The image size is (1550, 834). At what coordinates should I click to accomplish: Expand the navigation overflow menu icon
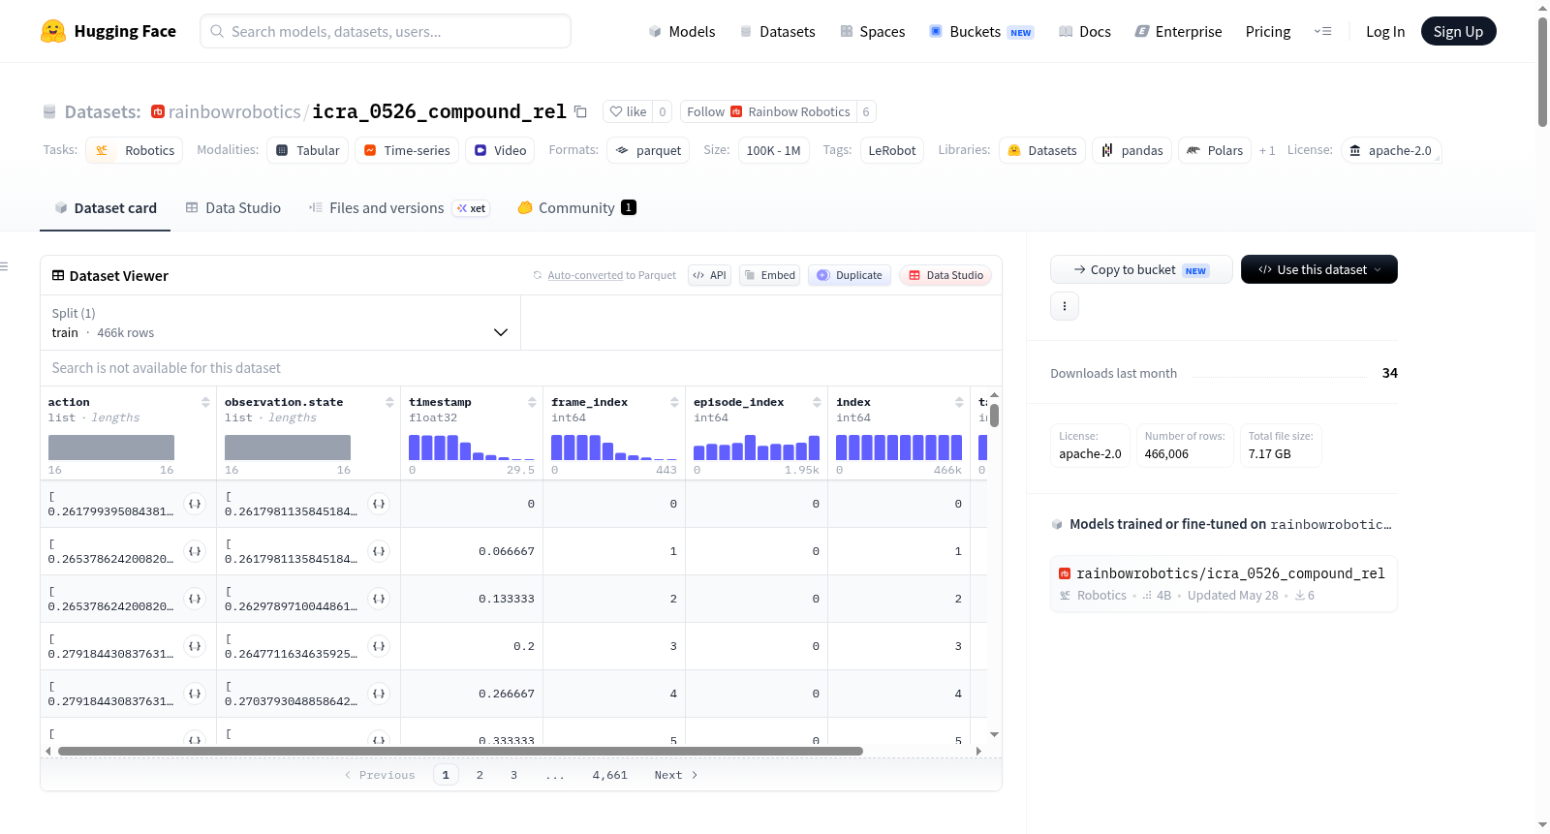point(1322,31)
